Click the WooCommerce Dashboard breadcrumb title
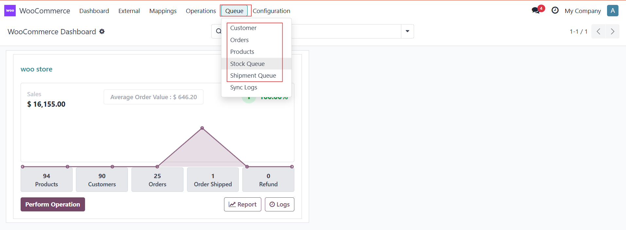 [x=52, y=32]
